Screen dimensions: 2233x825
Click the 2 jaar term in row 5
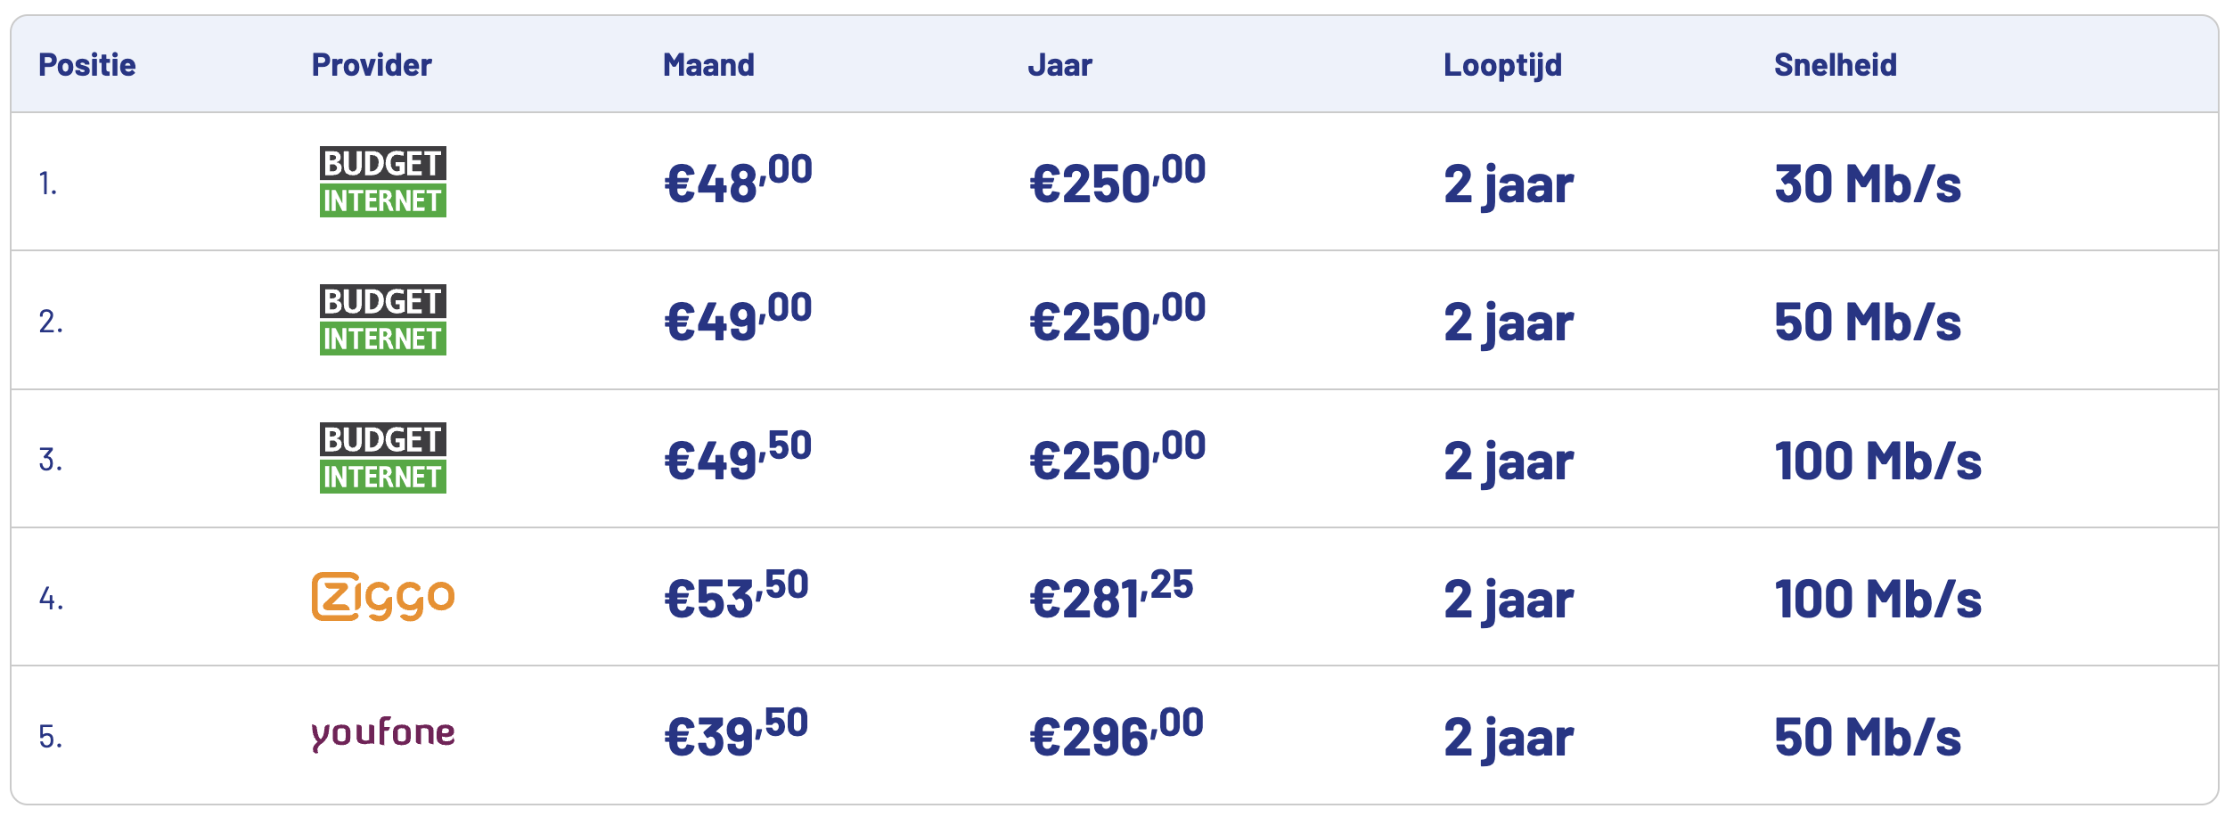tap(1509, 737)
